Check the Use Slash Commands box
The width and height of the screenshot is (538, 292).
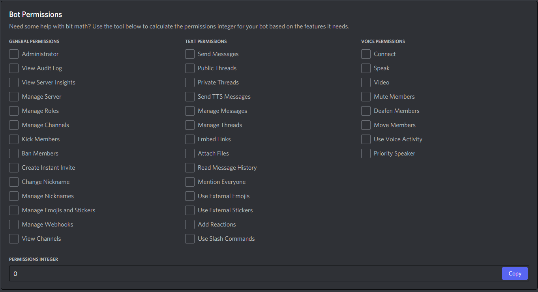coord(189,238)
